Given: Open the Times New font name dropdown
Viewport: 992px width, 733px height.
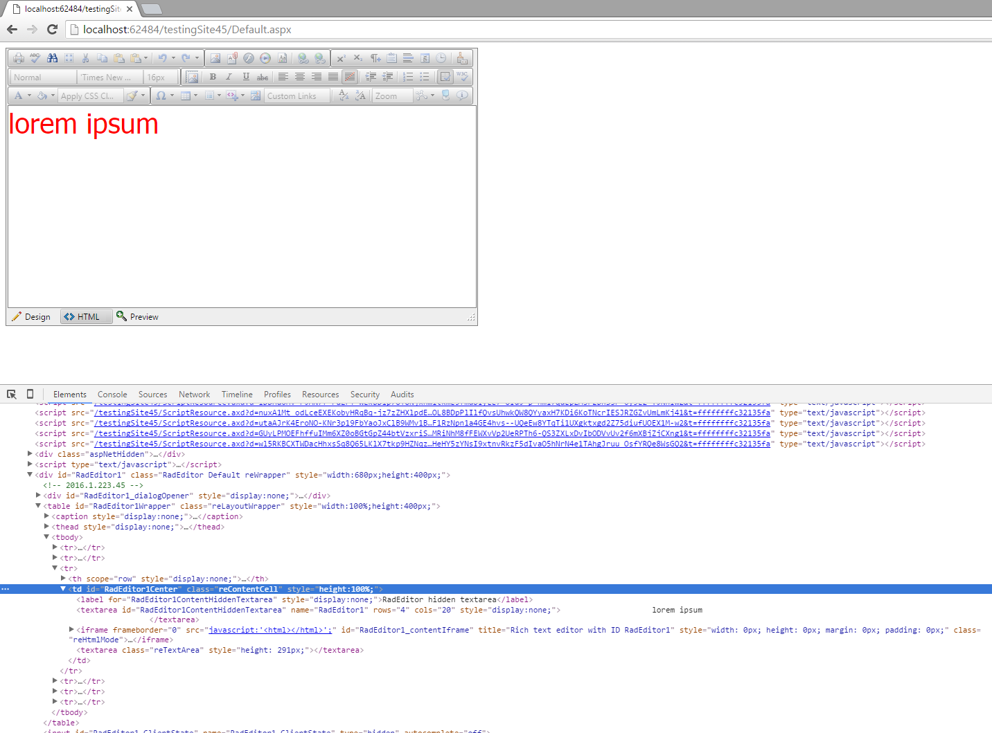Looking at the screenshot, I should tap(111, 78).
